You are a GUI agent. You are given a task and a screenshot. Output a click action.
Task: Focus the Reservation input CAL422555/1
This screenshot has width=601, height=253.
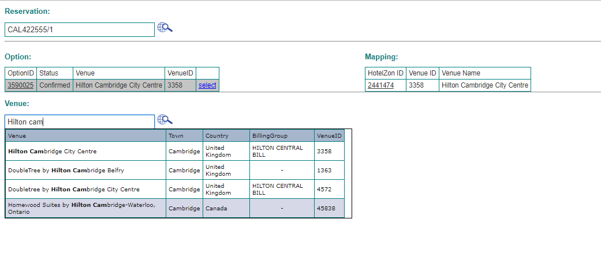point(80,29)
